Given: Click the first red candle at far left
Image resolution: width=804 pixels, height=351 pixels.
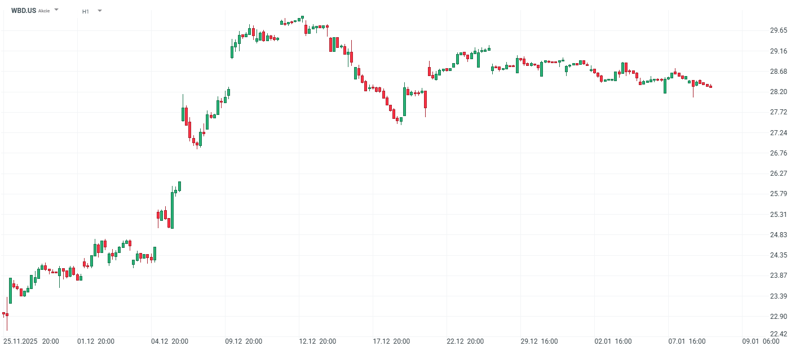Looking at the screenshot, I should tap(4, 313).
